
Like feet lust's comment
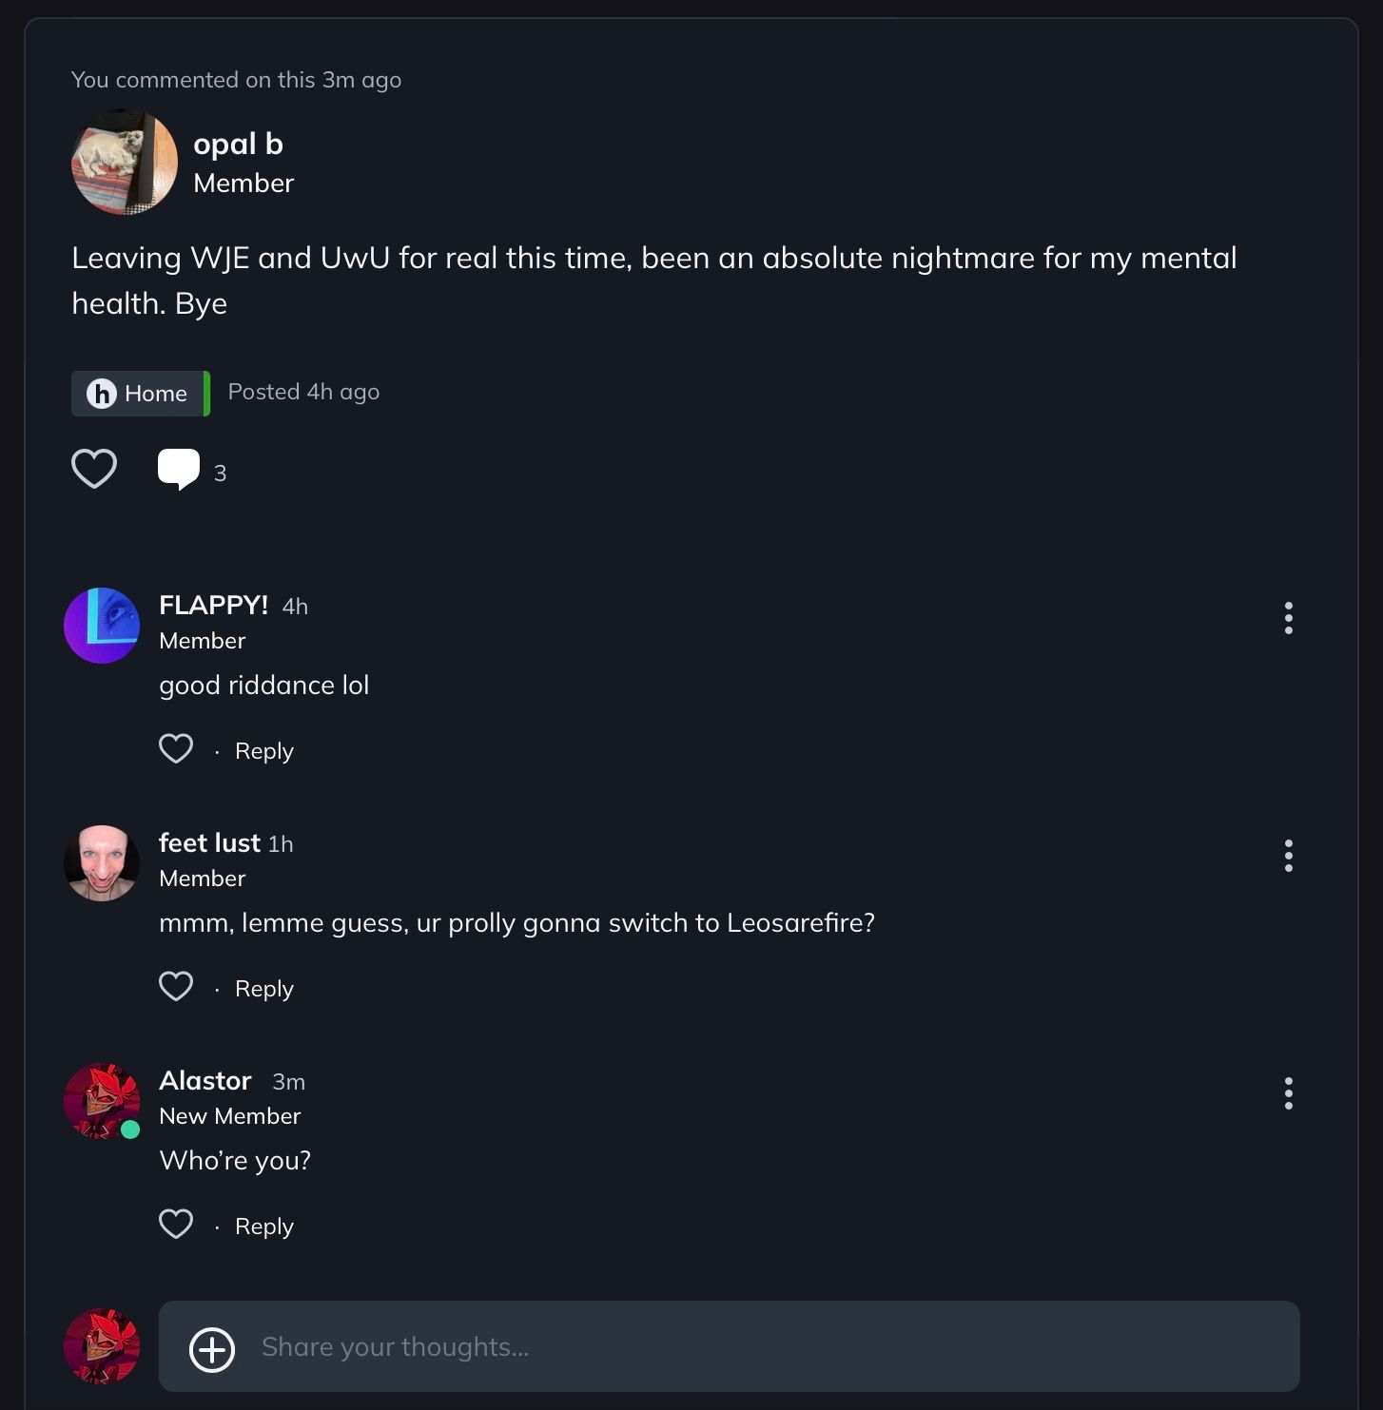[176, 987]
